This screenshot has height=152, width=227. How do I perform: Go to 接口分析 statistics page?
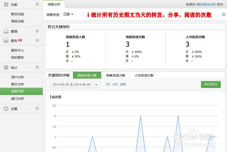coord(17,99)
